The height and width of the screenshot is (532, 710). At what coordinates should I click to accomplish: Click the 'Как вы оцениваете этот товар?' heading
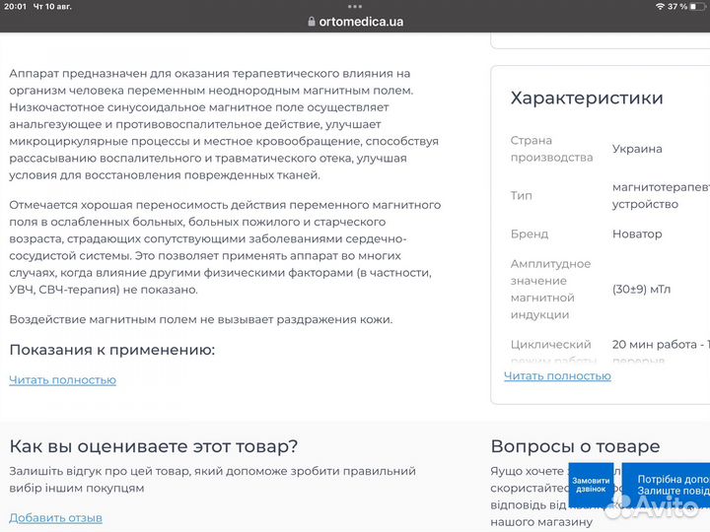153,446
